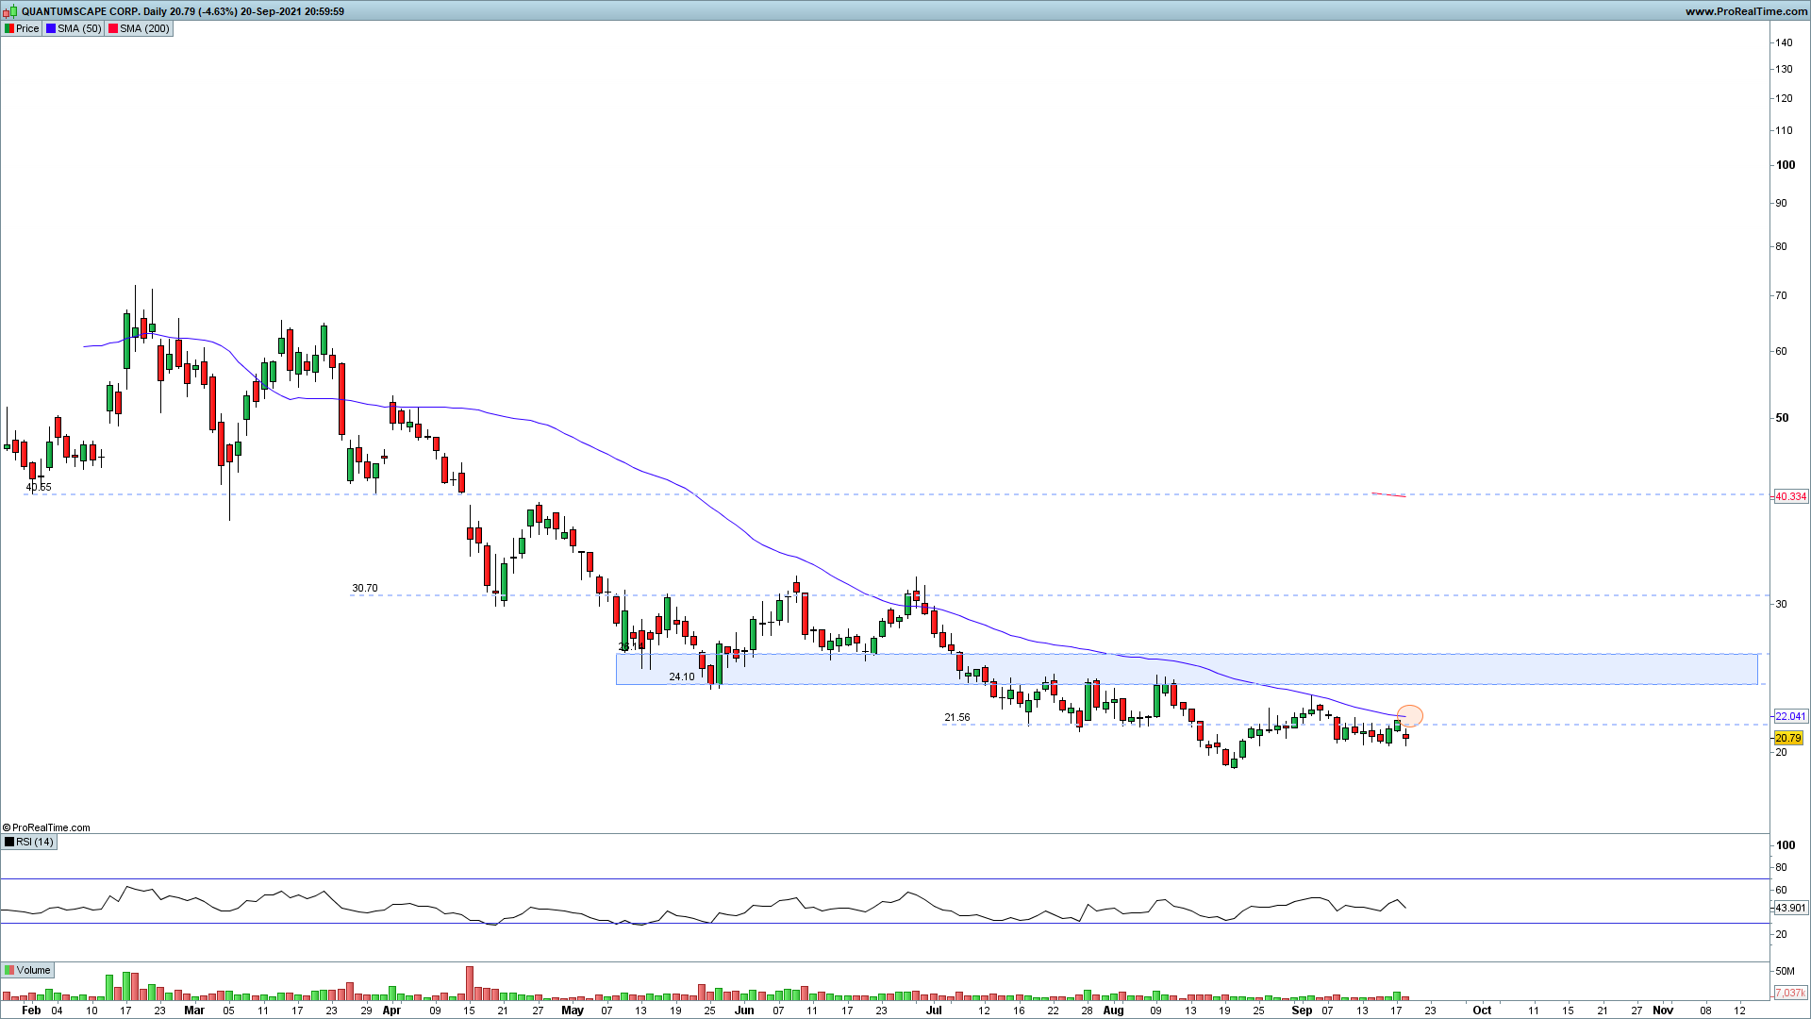1811x1019 pixels.
Task: Click the Oct label on the time axis
Action: (1482, 1010)
